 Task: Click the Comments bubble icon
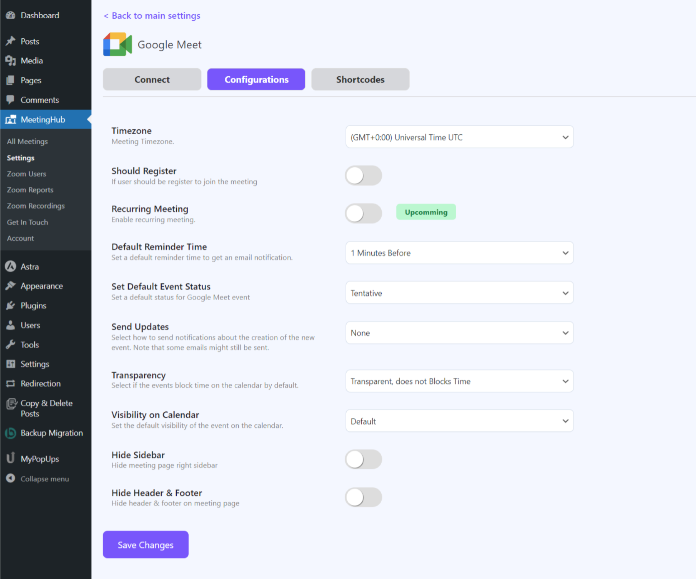[x=11, y=100]
